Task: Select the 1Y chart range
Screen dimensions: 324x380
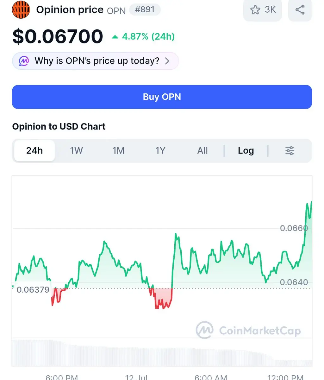Action: click(x=160, y=151)
